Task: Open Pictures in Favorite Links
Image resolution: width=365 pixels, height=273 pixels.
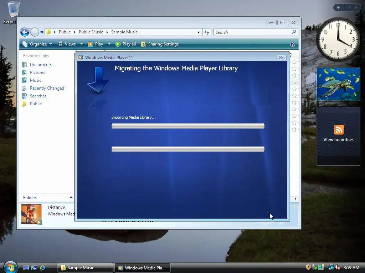Action: tap(37, 73)
